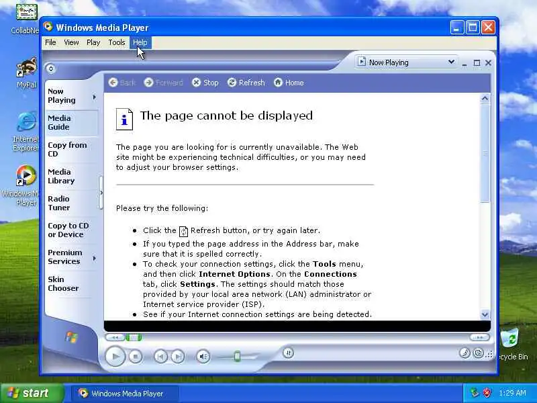Viewport: 537px width, 403px height.
Task: Click the page scrollbar up arrow
Action: (x=485, y=99)
